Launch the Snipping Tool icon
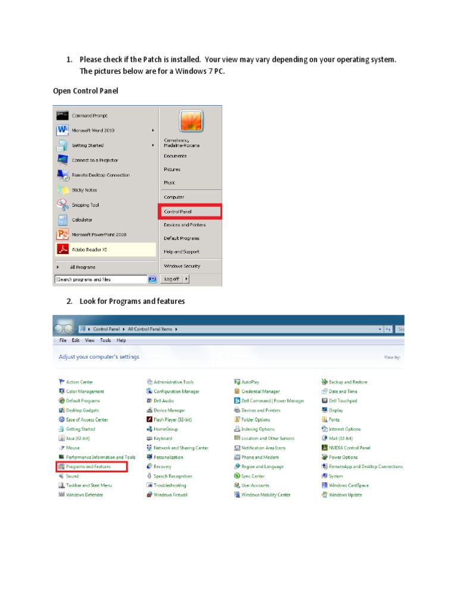Viewport: 457px width, 609px height. [x=62, y=205]
